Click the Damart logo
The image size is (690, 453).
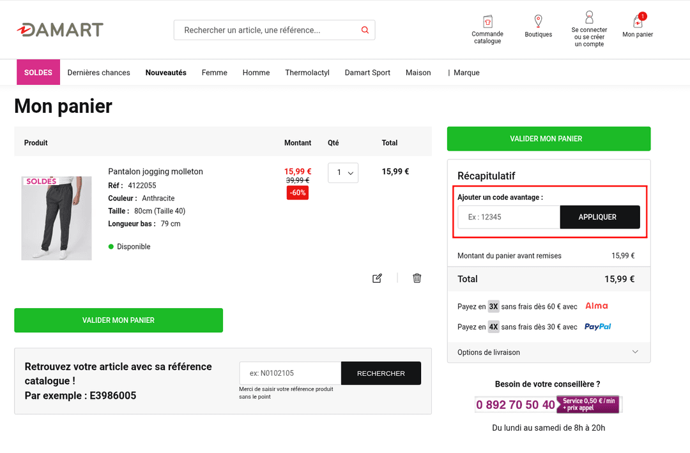click(x=60, y=29)
